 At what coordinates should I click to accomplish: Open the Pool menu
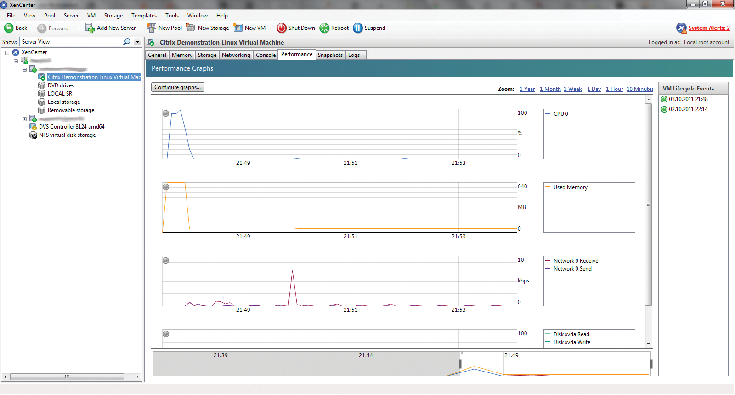[50, 16]
